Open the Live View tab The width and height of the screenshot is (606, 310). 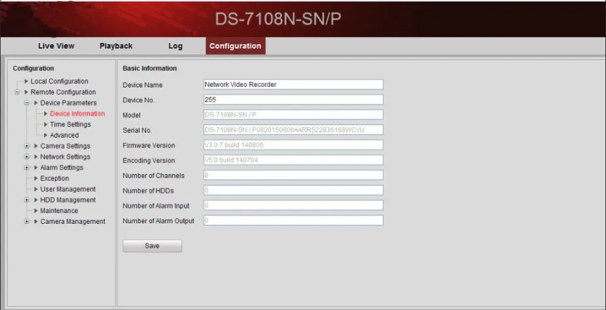(x=56, y=45)
